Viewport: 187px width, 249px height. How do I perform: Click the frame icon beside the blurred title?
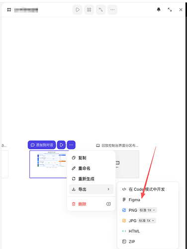click(9, 10)
